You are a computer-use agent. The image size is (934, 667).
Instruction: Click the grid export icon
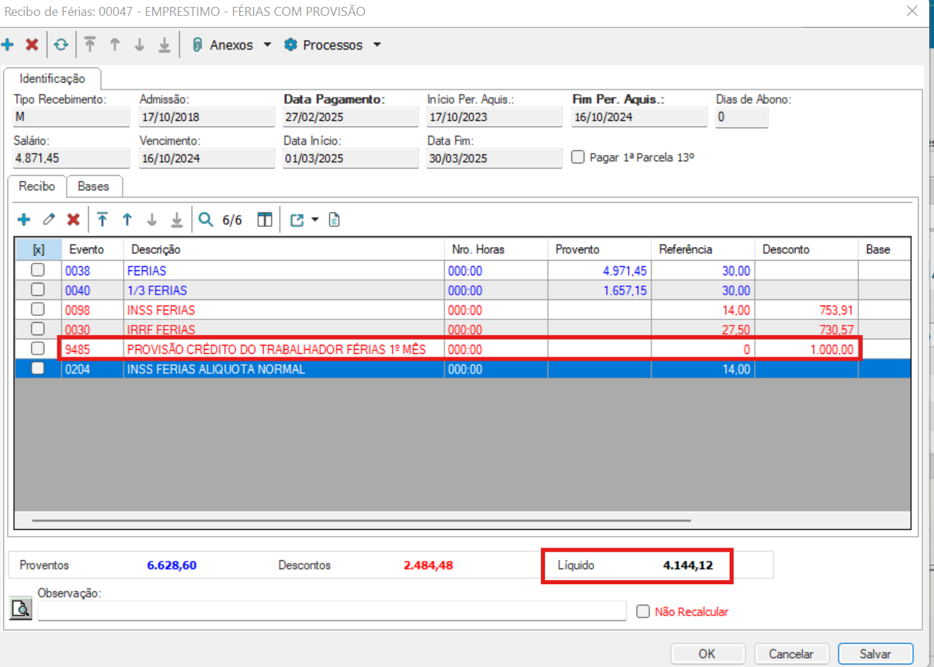297,220
